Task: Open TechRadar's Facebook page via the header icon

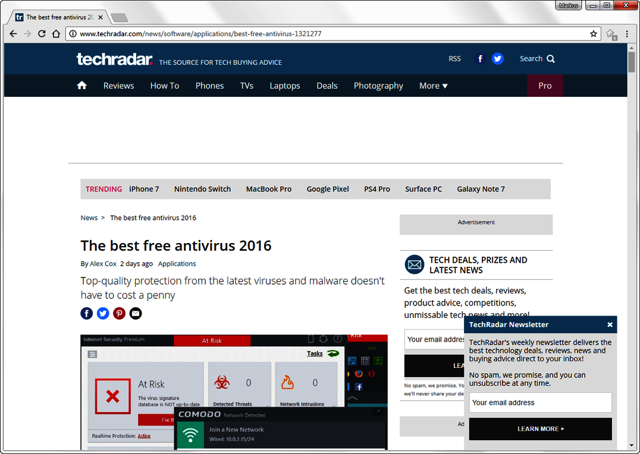Action: (480, 58)
